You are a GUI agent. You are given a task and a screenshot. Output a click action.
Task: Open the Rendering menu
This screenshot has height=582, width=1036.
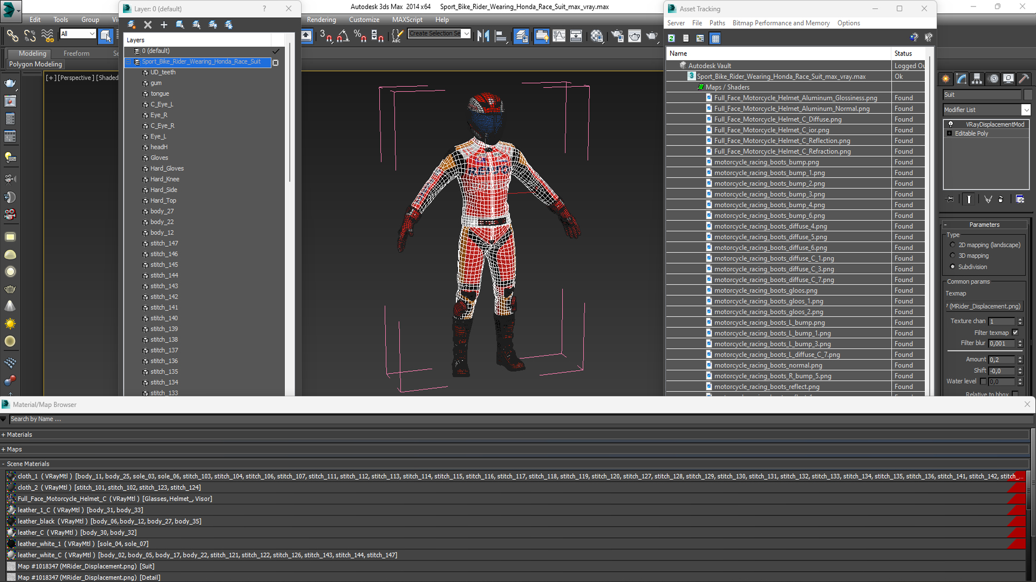(321, 19)
